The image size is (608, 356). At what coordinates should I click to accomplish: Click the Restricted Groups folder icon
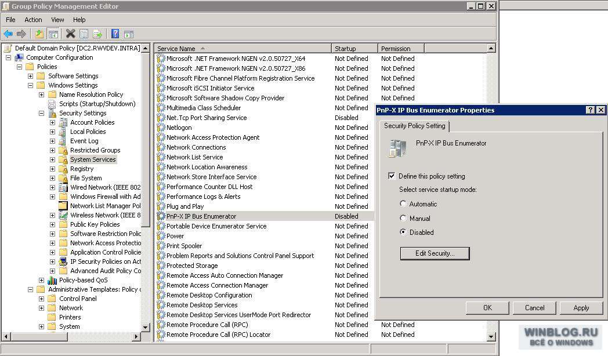coord(63,150)
